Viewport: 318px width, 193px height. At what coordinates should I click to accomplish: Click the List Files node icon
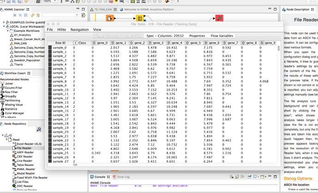14,181
